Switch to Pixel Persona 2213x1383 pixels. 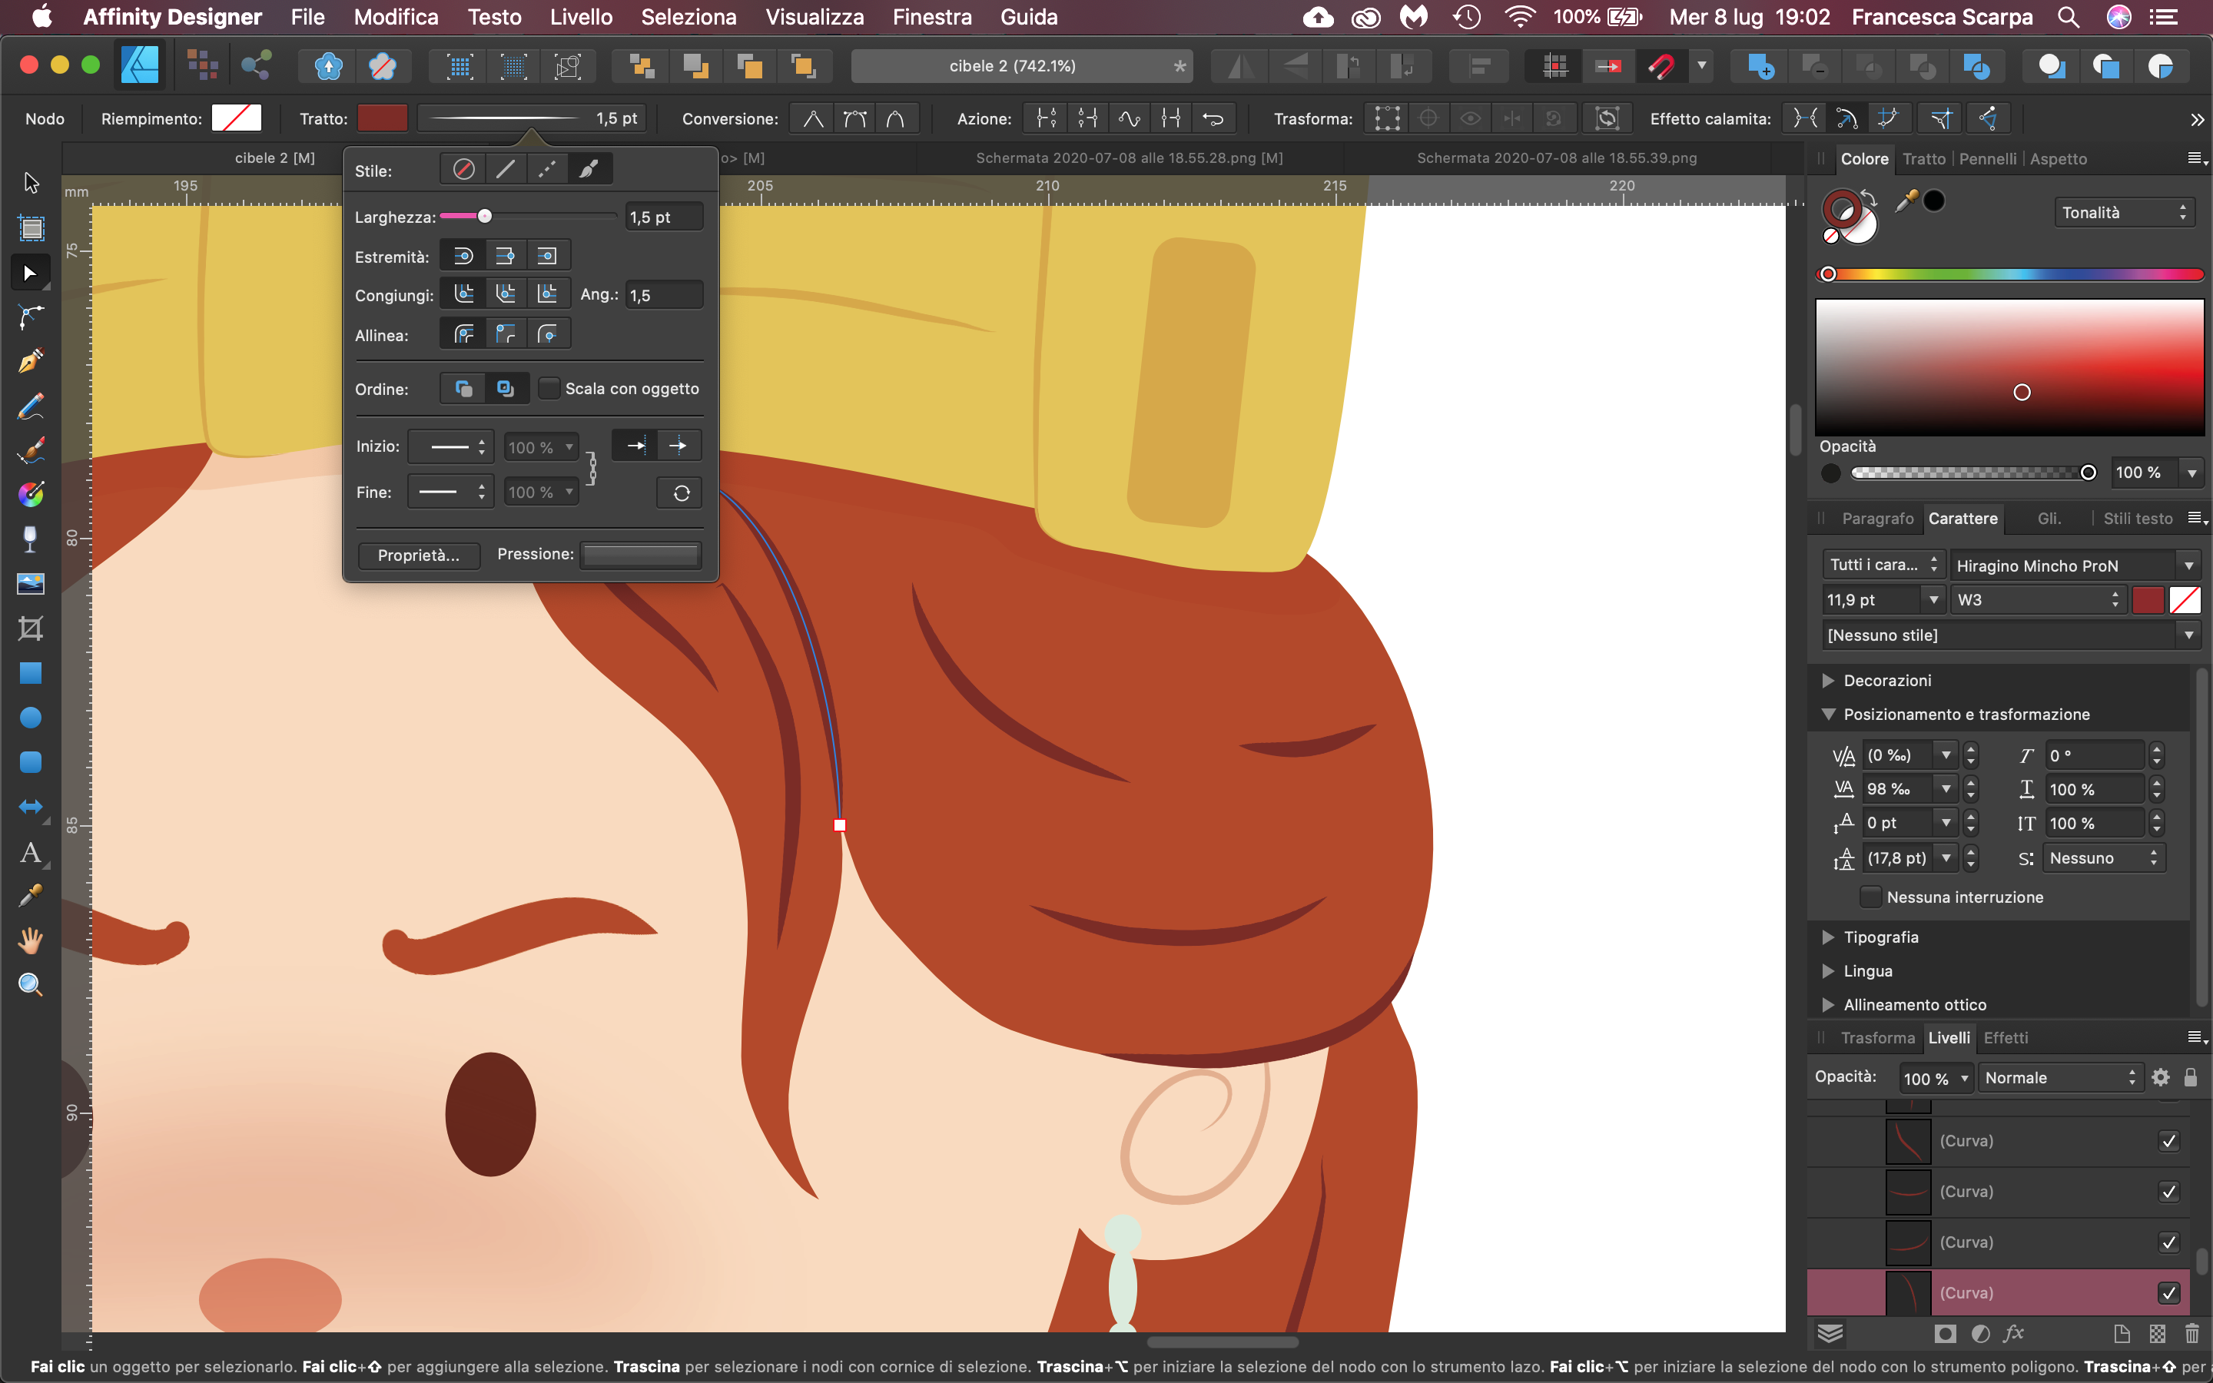202,65
